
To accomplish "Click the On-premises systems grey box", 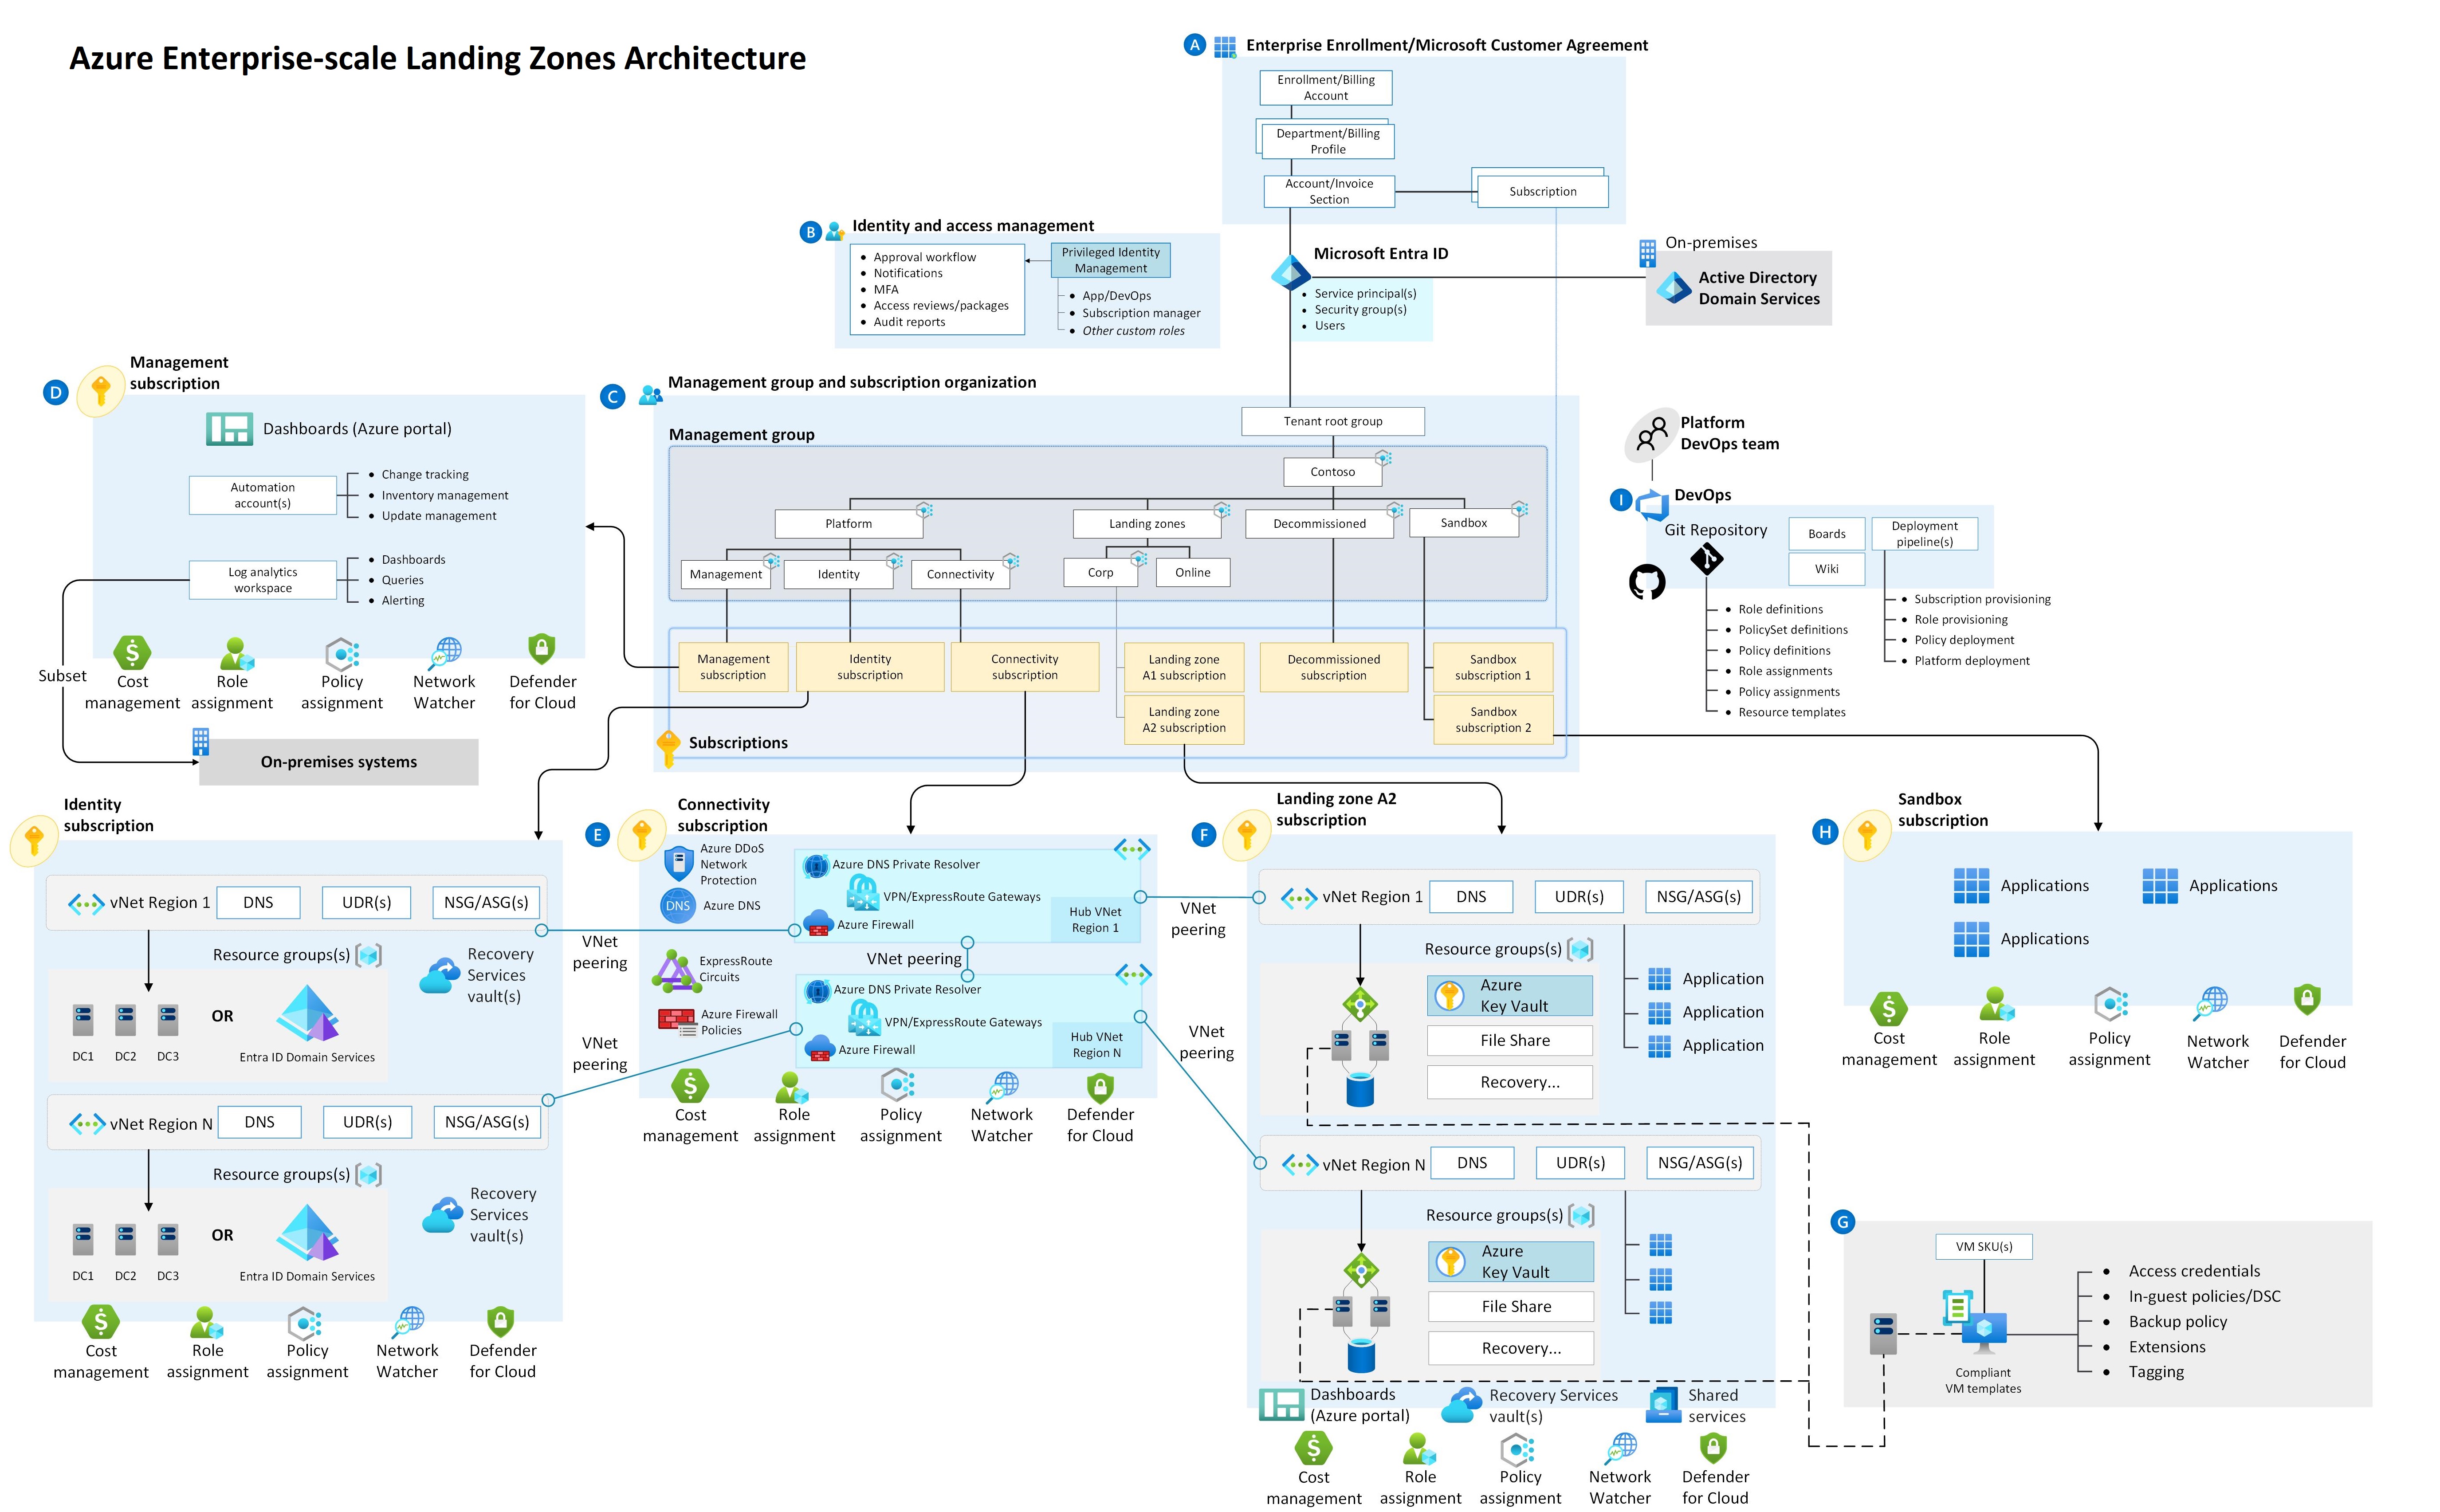I will 339,762.
